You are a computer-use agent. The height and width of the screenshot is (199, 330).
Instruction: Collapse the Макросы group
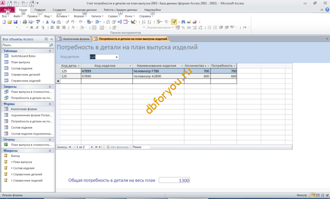tap(50, 151)
